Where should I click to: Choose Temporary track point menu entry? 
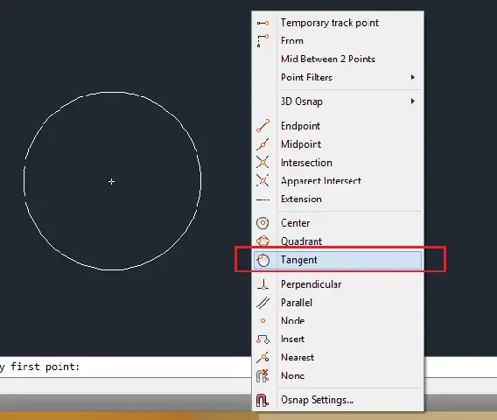pos(338,23)
